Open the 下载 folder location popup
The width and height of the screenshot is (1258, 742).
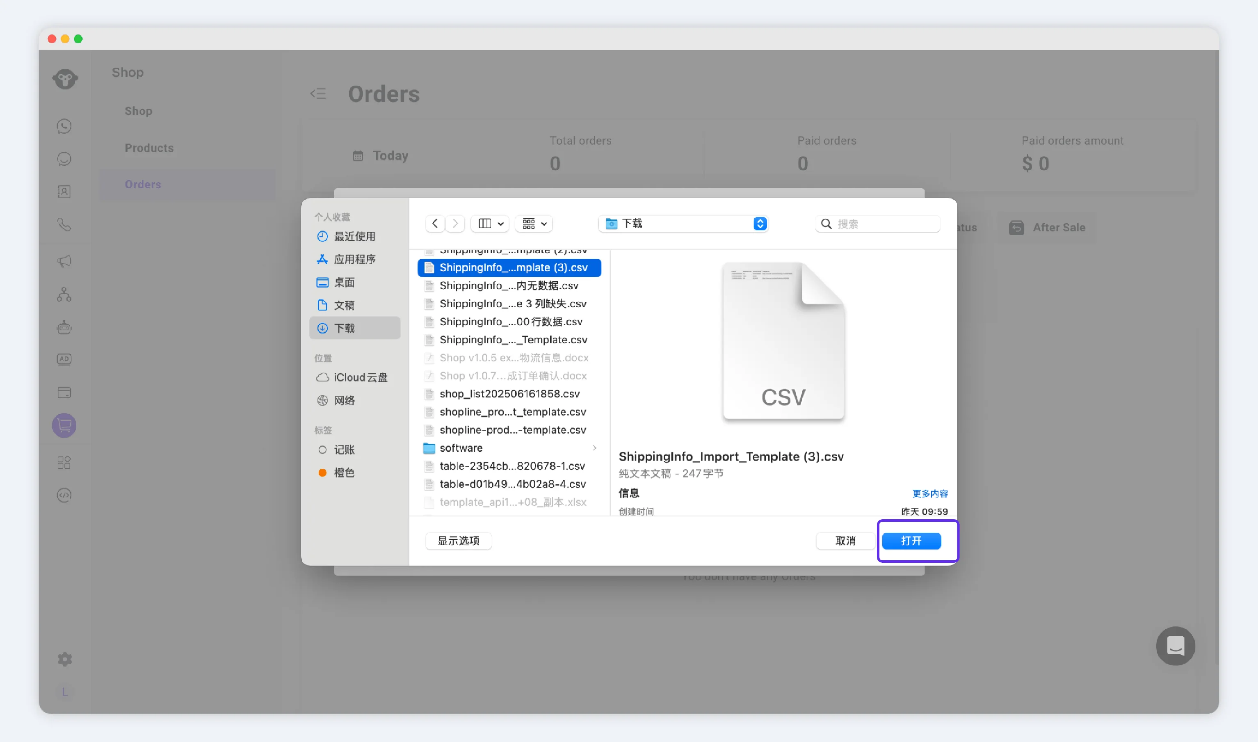683,224
